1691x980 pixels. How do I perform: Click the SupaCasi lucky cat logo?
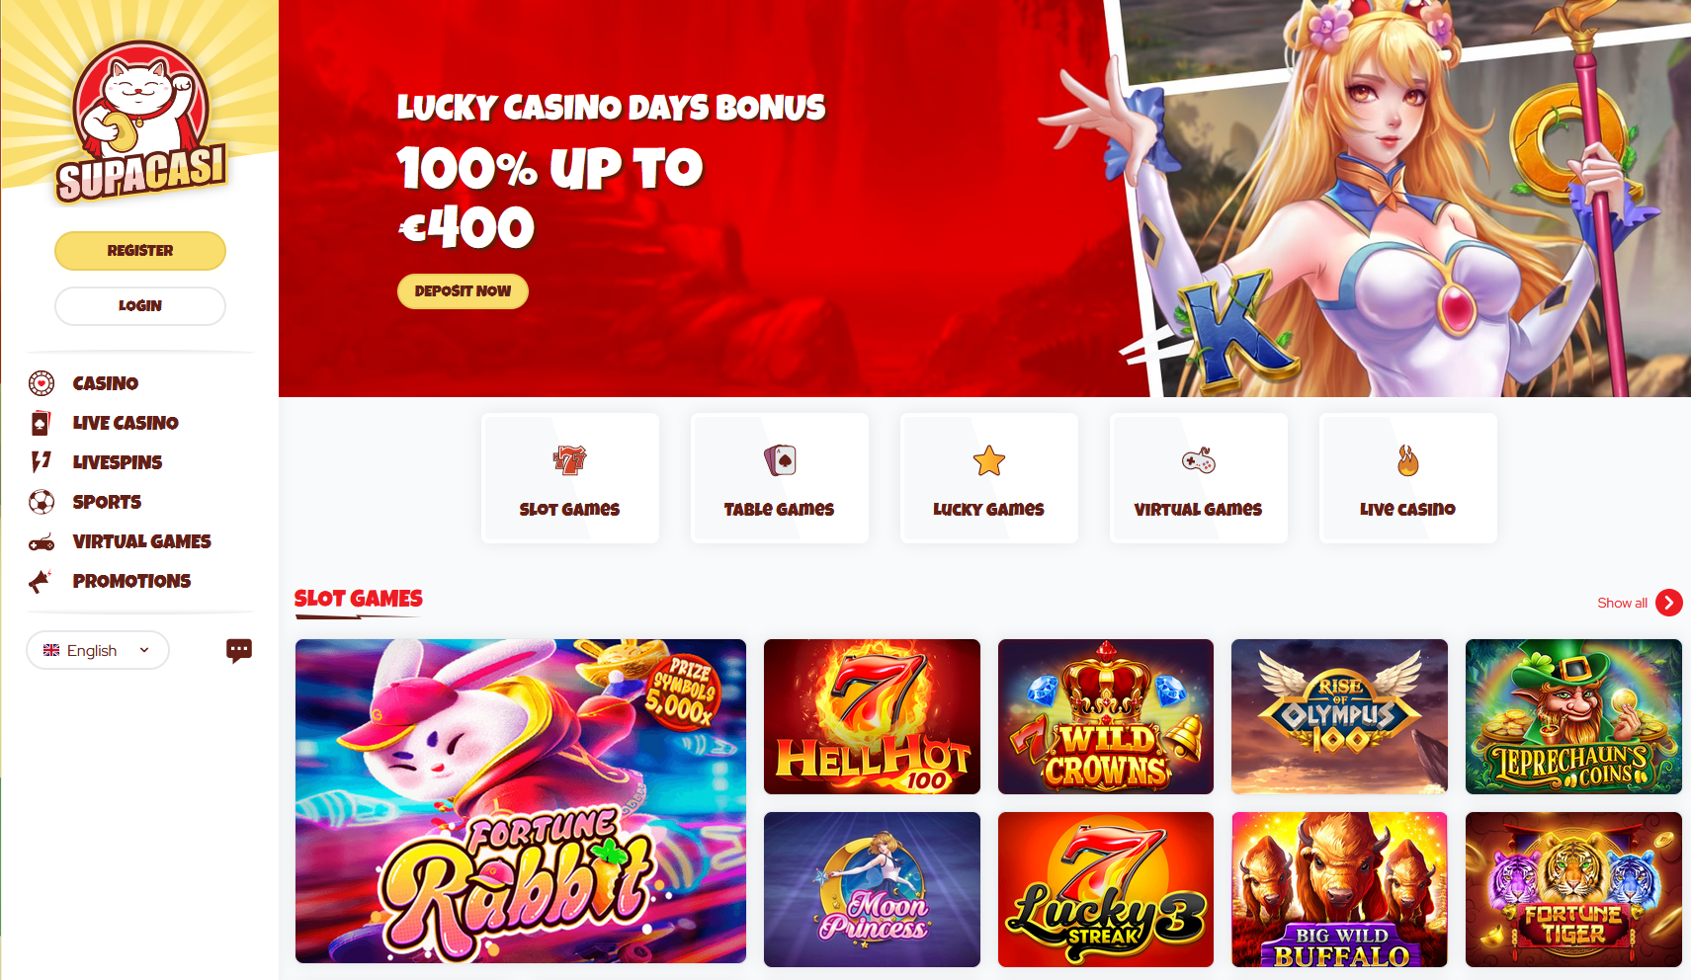click(140, 122)
